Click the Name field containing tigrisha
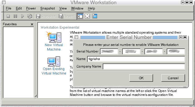Screen dimensions: 195x107 [x=136, y=59]
